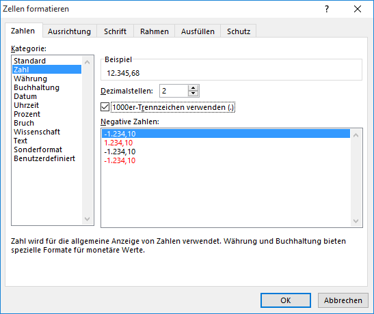Viewport: 374px width, 314px height.
Task: Open the Ausfüllen tab
Action: pos(198,31)
